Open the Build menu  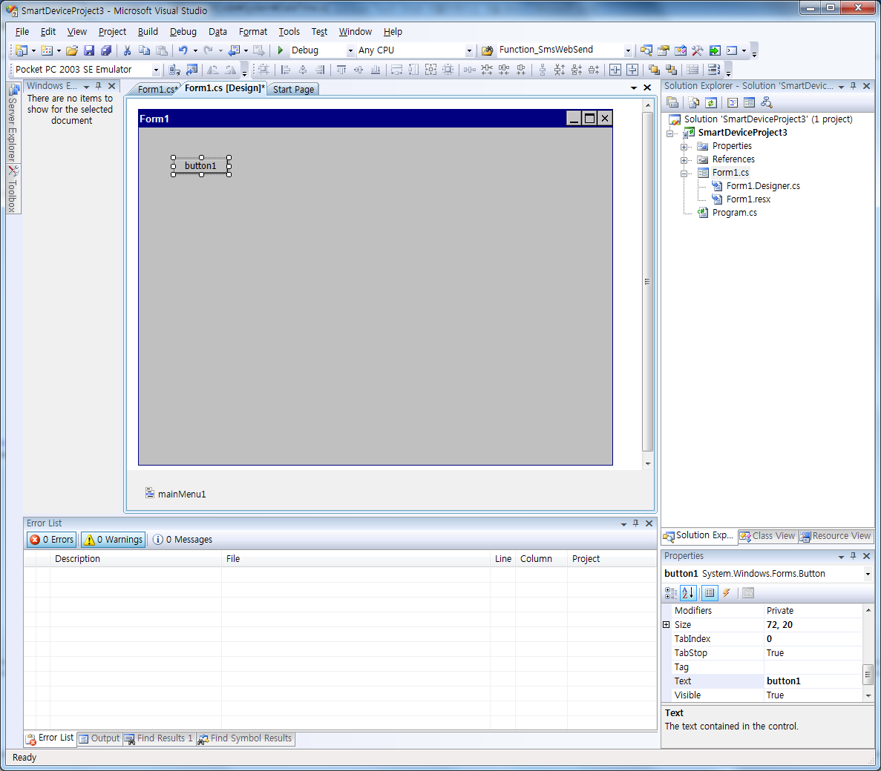coord(148,32)
